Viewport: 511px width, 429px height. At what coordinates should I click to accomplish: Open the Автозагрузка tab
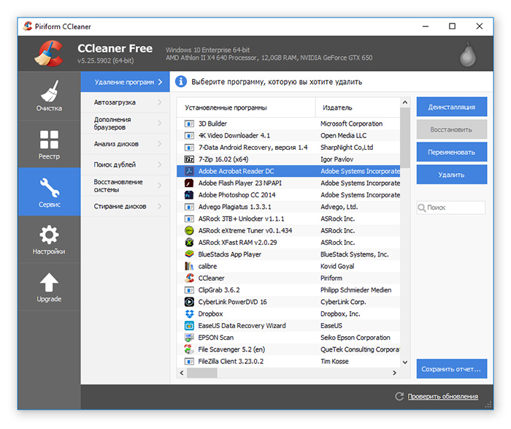125,102
